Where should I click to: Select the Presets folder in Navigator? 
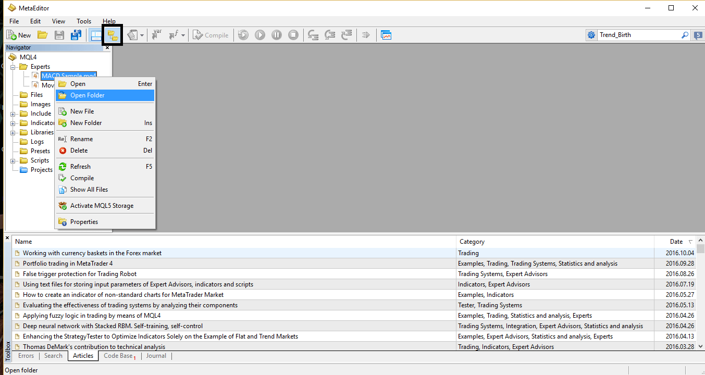[x=40, y=151]
